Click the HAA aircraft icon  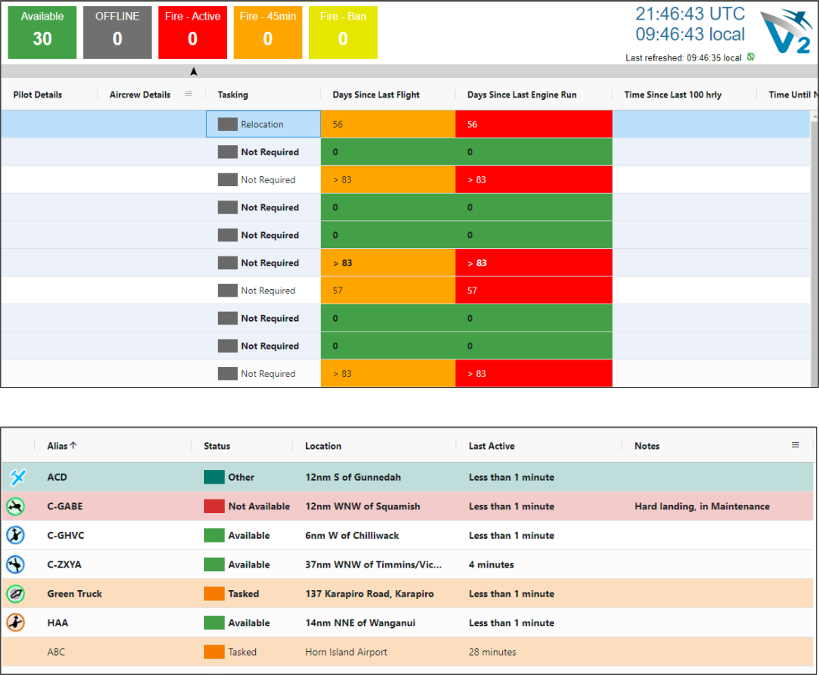pyautogui.click(x=15, y=623)
